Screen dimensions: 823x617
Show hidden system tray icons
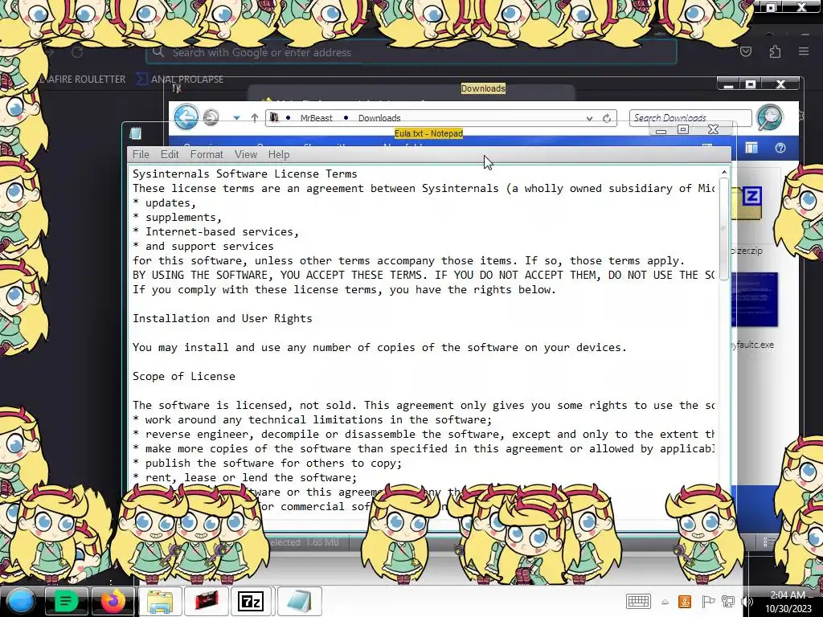(665, 603)
